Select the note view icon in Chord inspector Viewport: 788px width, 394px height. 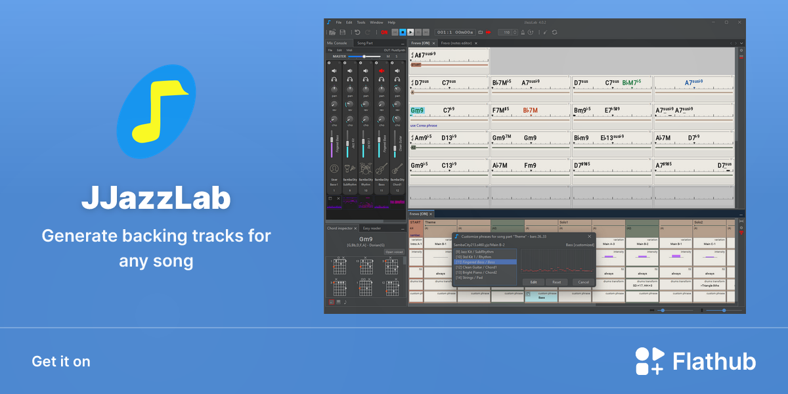point(345,302)
